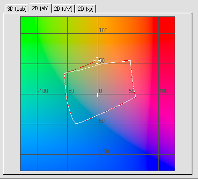Click the "-100" label on the left horizontal axis
This screenshot has height=179, width=198.
[43, 91]
